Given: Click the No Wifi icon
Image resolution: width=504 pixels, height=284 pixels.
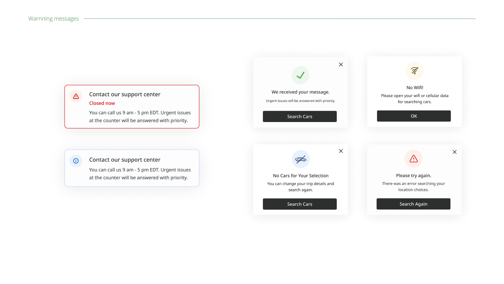Looking at the screenshot, I should pos(414,71).
